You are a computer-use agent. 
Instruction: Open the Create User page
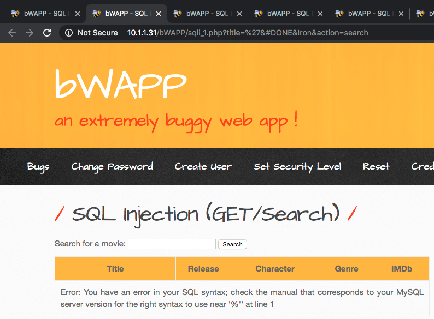pyautogui.click(x=203, y=166)
